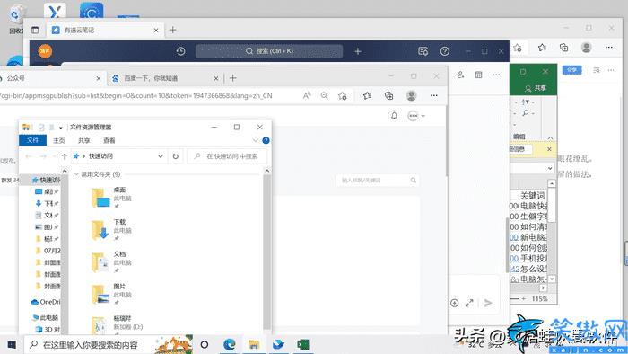The image size is (628, 354).
Task: Open Settings and more in back Edge
Action: [609, 48]
